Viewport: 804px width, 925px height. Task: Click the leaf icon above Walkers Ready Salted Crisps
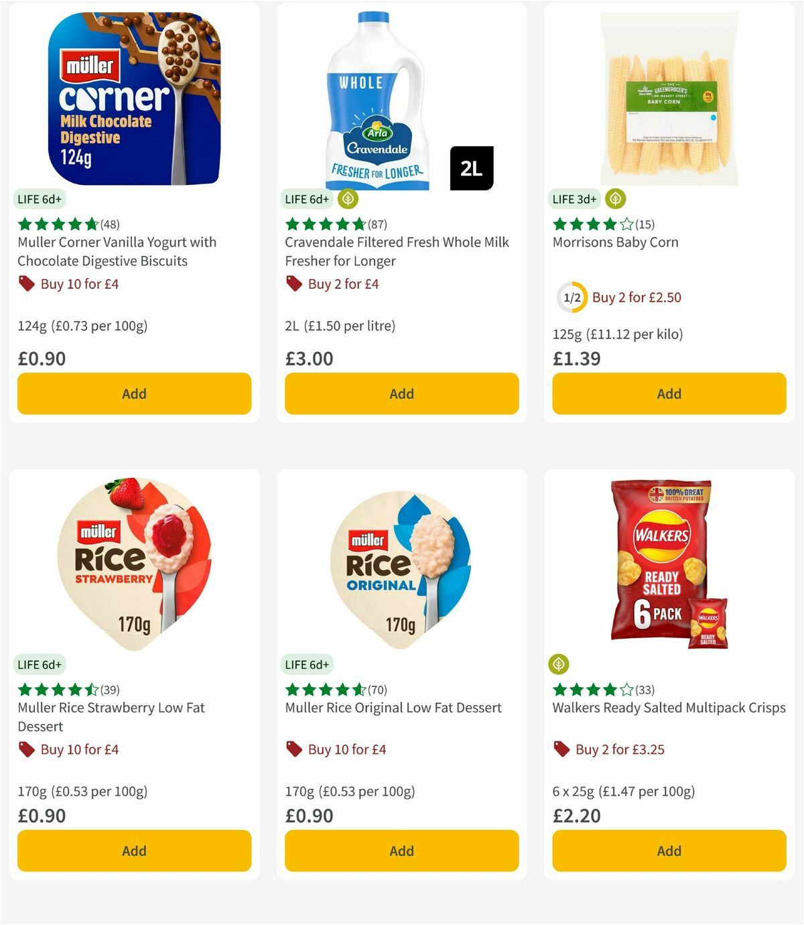coord(557,664)
